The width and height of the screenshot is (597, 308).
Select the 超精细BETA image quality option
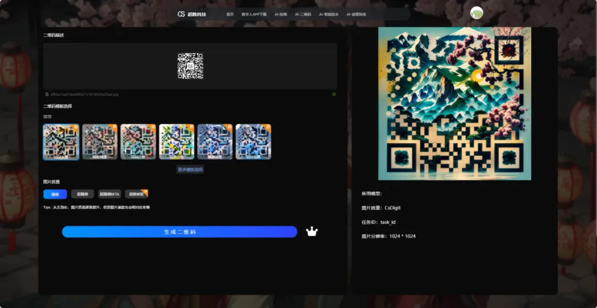(109, 194)
